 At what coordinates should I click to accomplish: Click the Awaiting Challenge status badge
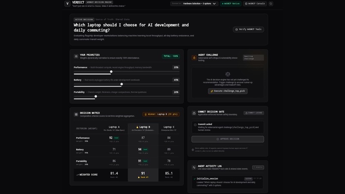pos(253,57)
